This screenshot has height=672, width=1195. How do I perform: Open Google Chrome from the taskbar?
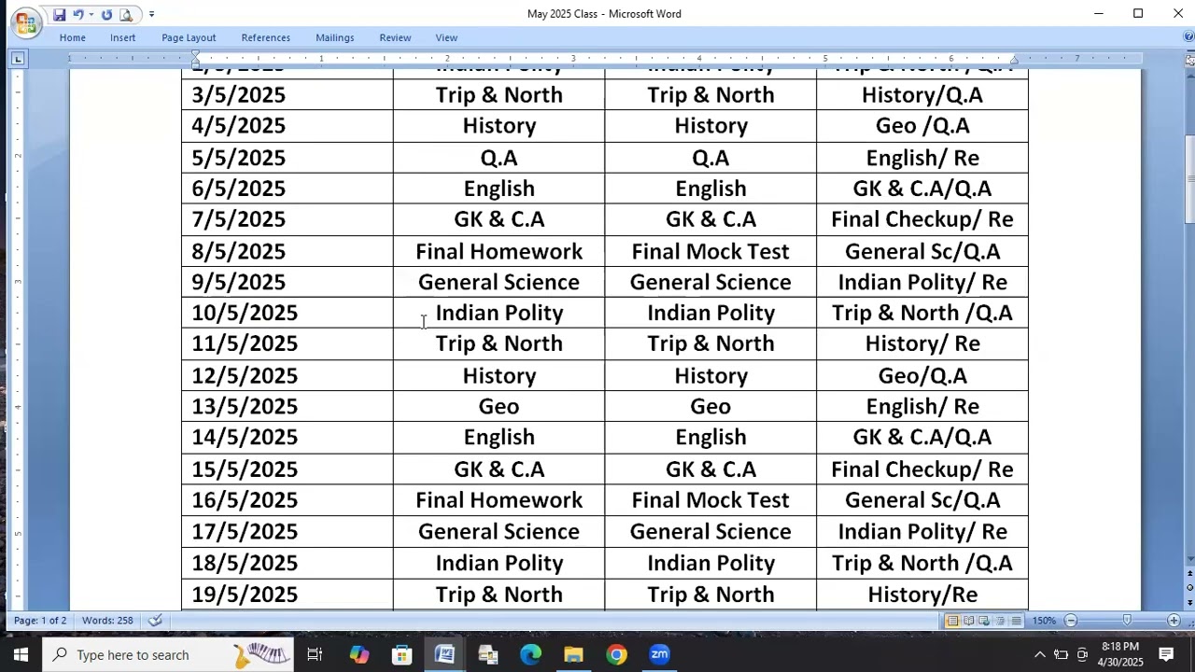[x=616, y=654]
